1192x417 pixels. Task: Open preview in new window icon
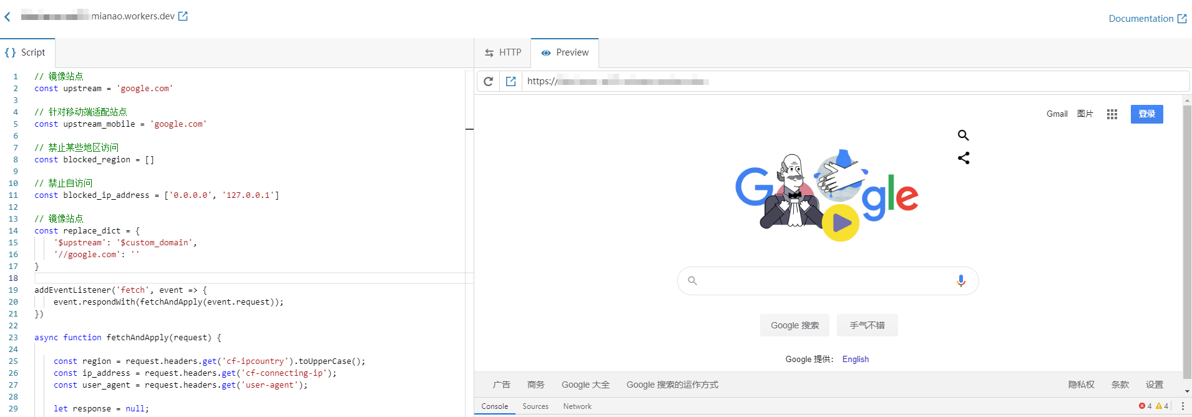point(511,81)
